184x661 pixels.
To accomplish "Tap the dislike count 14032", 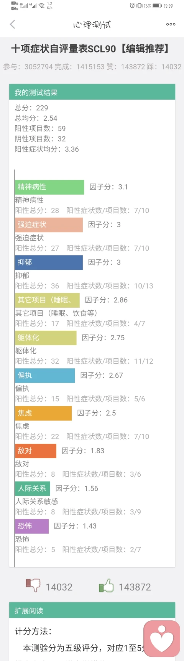I will (x=59, y=587).
